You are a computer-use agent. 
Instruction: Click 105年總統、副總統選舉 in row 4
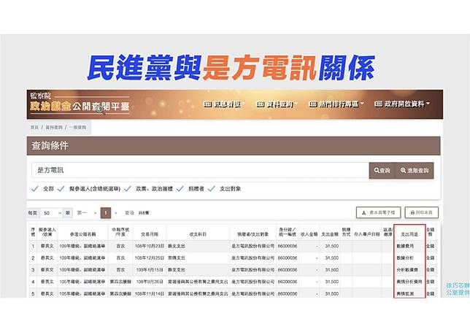[82, 282]
